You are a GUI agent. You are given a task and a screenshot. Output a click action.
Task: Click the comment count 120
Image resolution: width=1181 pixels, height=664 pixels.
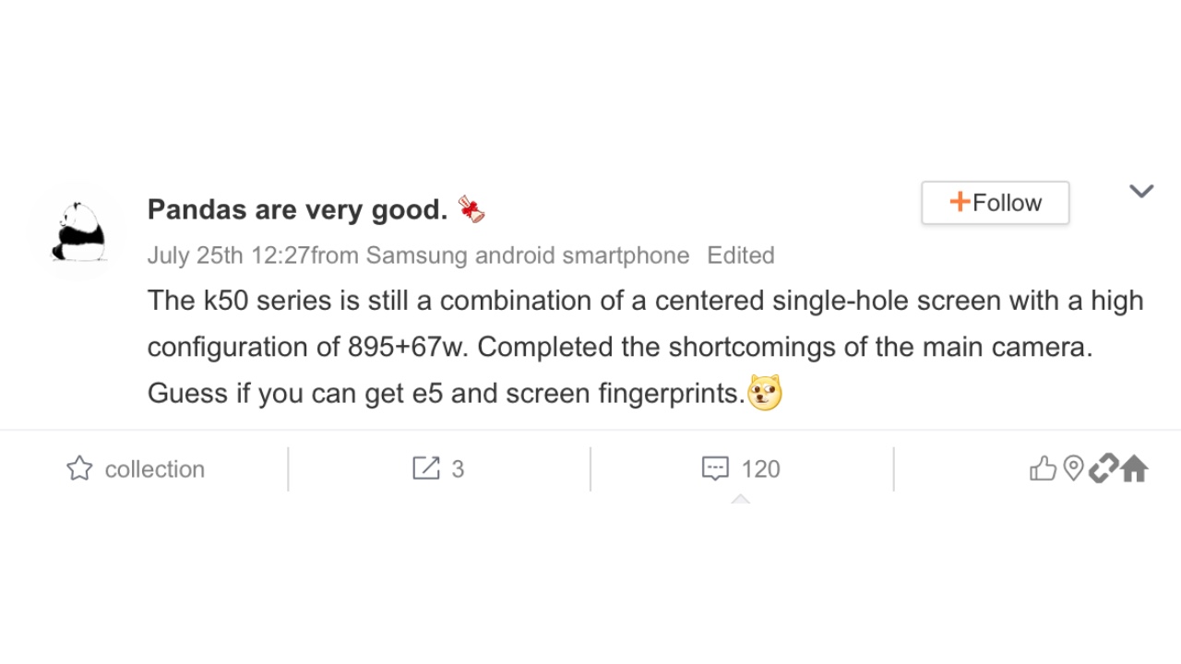pos(760,469)
